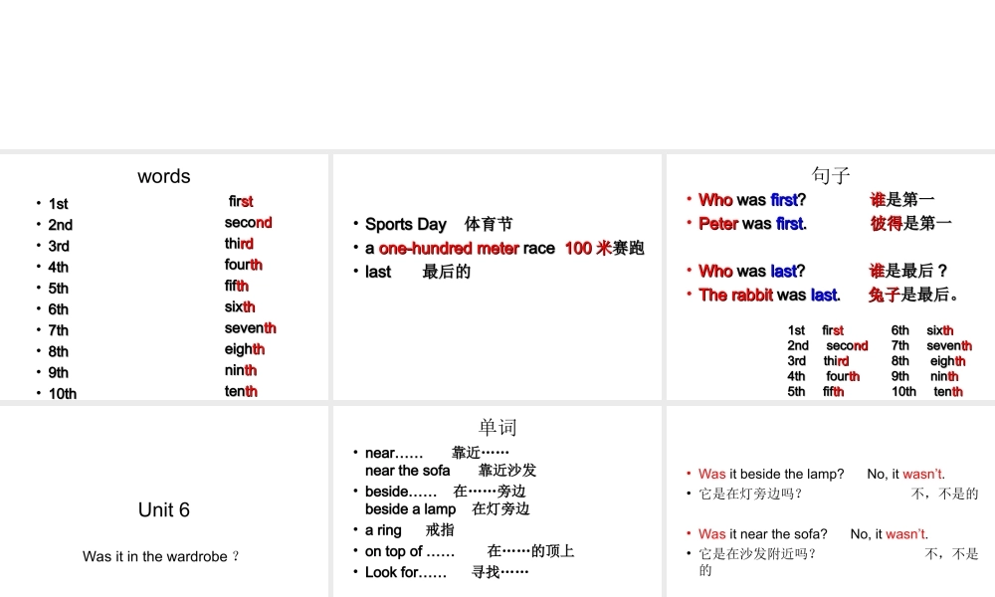Click the 'Sports Day 体育节' line
This screenshot has width=995, height=597.
click(439, 224)
